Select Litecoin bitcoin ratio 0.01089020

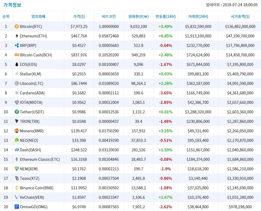point(109,84)
